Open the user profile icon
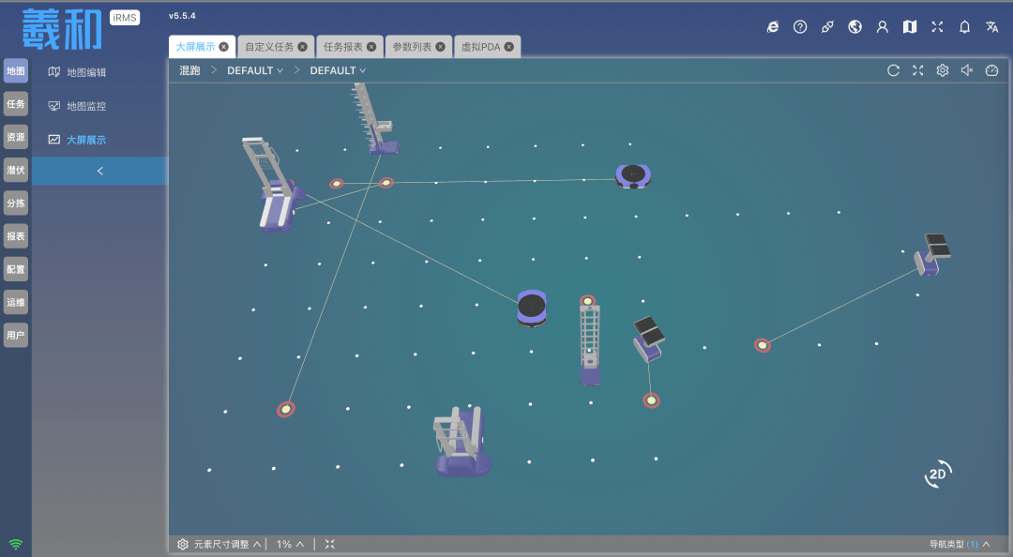The image size is (1013, 557). (882, 26)
